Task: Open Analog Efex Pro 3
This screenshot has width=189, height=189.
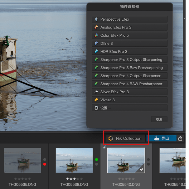Action: click(129, 27)
